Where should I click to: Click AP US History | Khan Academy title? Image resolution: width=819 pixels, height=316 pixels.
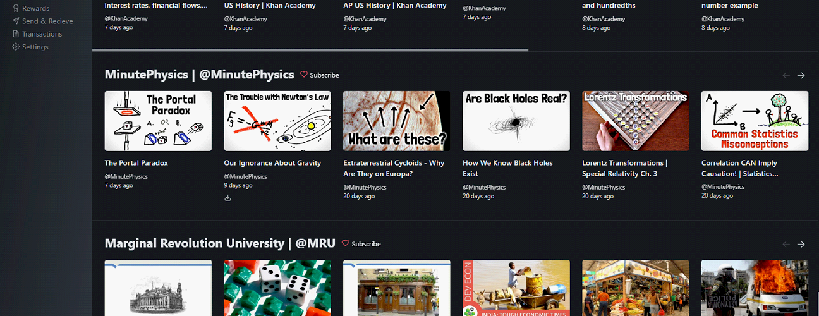tap(395, 5)
